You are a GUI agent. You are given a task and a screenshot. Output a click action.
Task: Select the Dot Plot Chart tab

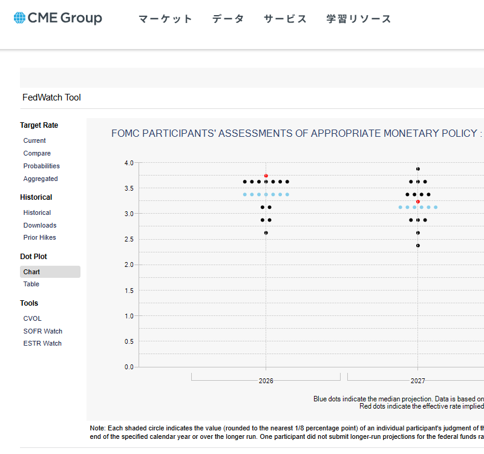coord(32,272)
